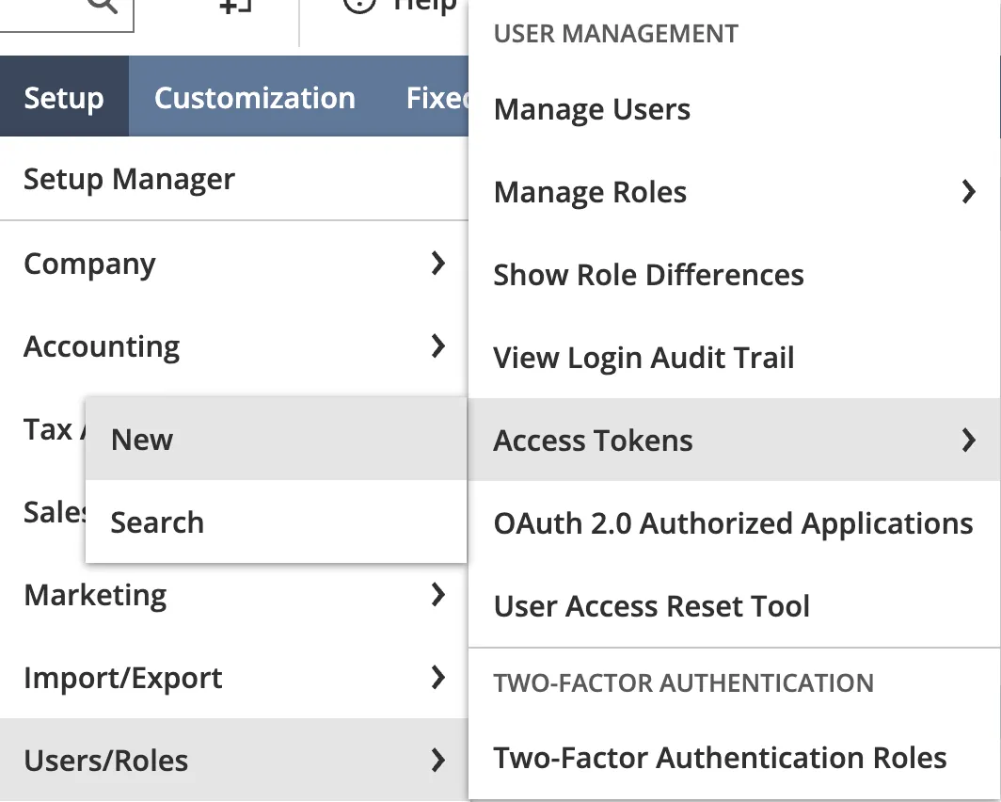Open OAuth 2.0 Authorized Applications
Image resolution: width=1001 pixels, height=802 pixels.
point(734,523)
